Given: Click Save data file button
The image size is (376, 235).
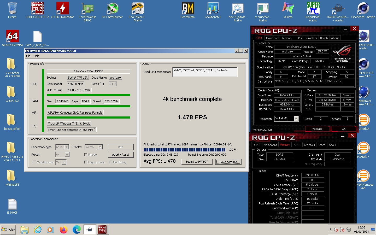Looking at the screenshot, I should click(x=228, y=162).
